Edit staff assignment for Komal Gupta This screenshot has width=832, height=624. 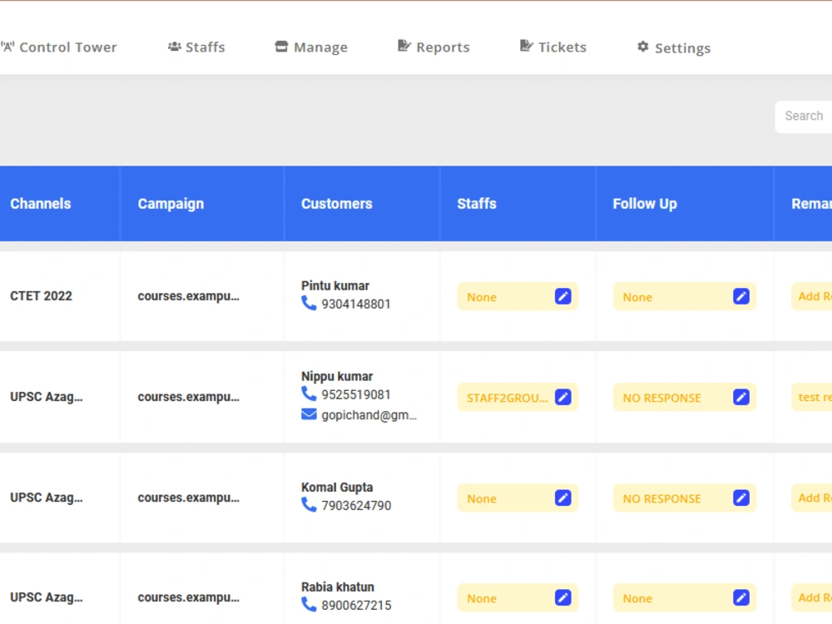[x=563, y=498]
